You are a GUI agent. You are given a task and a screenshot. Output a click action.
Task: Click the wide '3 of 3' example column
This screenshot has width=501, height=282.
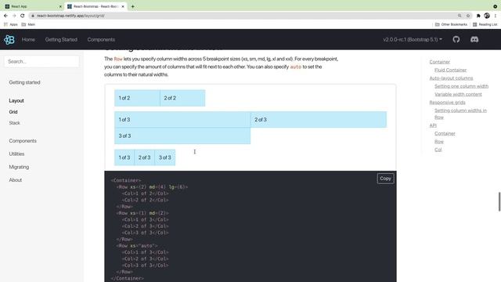[x=182, y=136]
